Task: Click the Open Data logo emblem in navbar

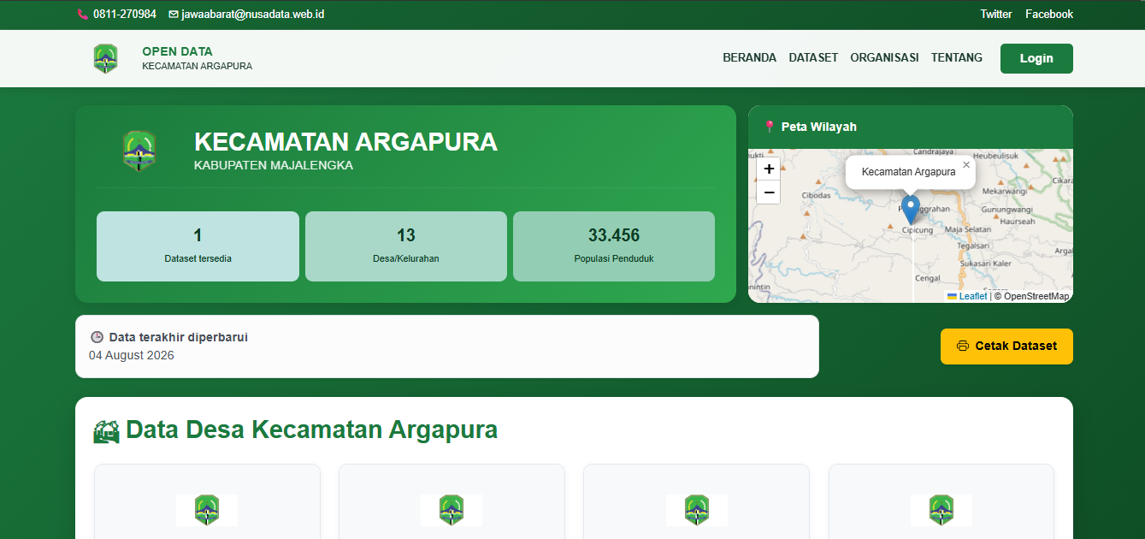Action: (x=105, y=58)
